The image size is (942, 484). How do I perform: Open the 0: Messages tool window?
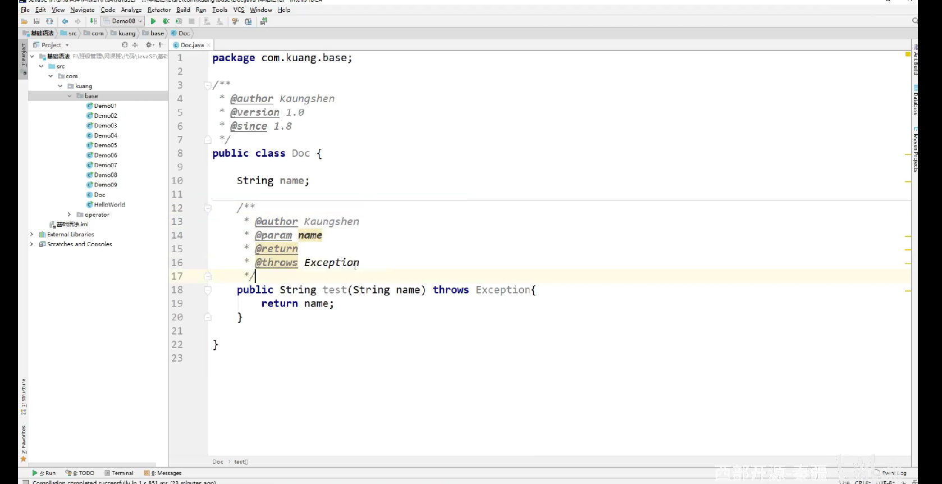163,473
